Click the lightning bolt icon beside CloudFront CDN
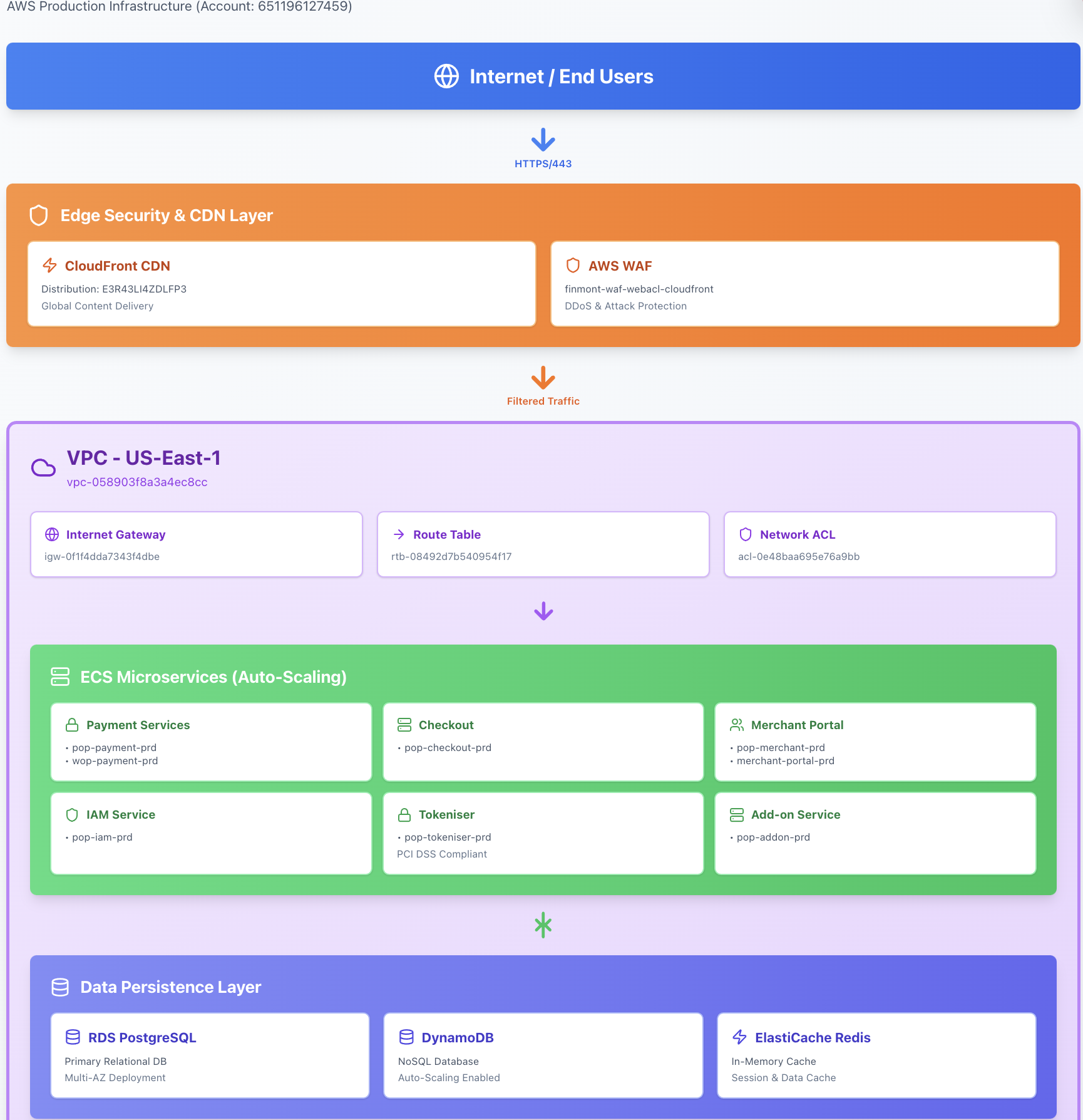The height and width of the screenshot is (1120, 1083). pos(49,266)
